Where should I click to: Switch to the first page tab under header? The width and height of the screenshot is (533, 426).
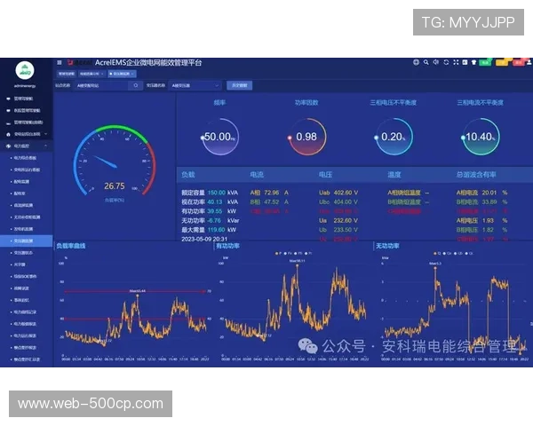(68, 75)
